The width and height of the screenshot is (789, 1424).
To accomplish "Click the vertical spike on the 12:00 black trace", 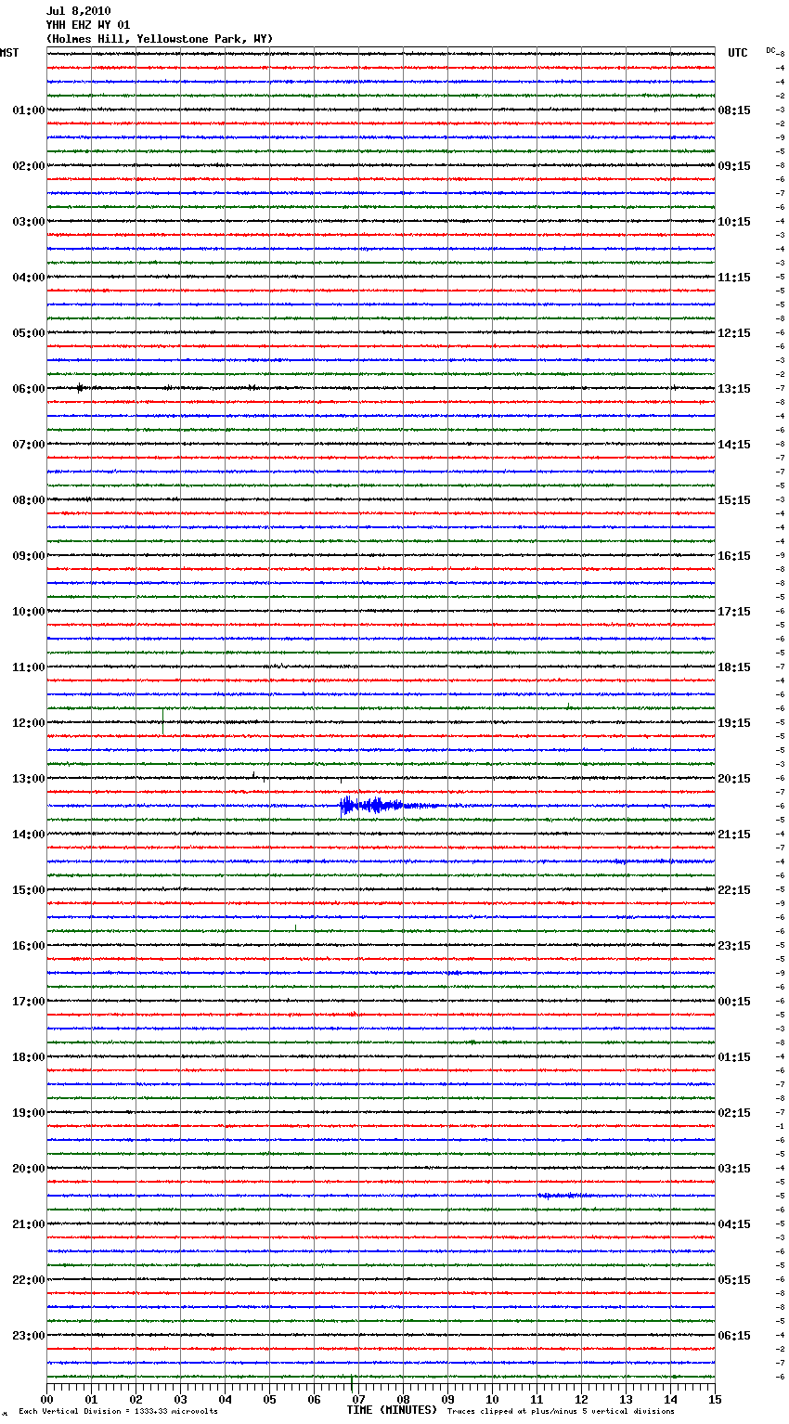I will tap(163, 721).
